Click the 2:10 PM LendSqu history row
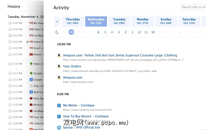Screen dimensions: 206x130 pos(26,111)
